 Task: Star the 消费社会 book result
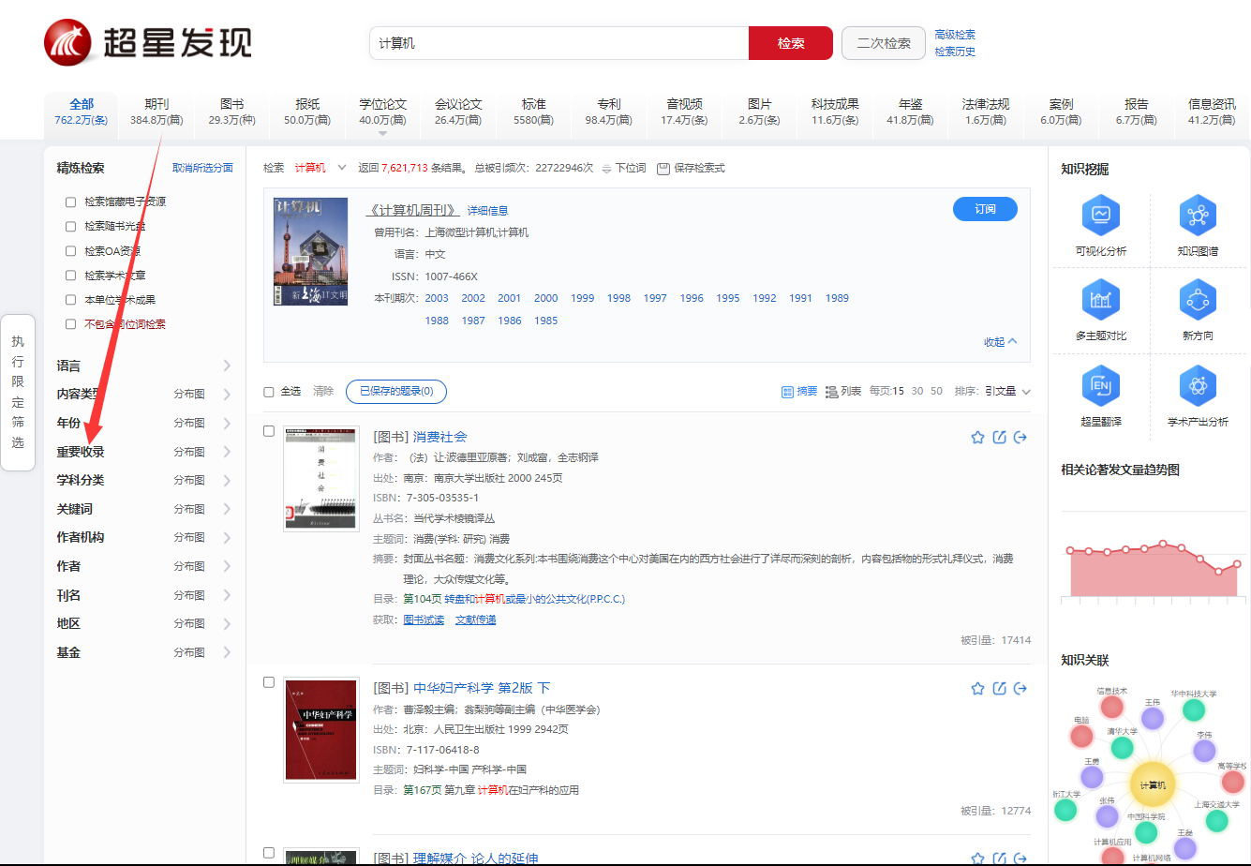tap(977, 438)
